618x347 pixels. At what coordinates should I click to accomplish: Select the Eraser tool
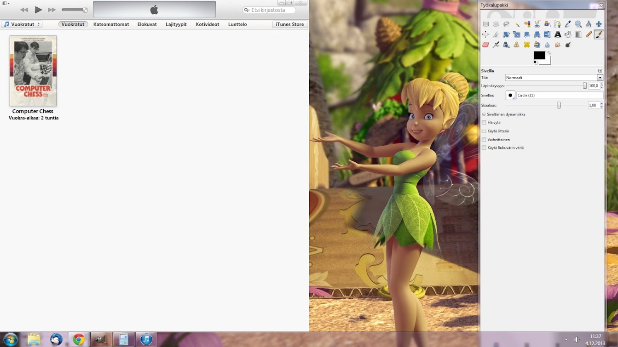point(485,45)
